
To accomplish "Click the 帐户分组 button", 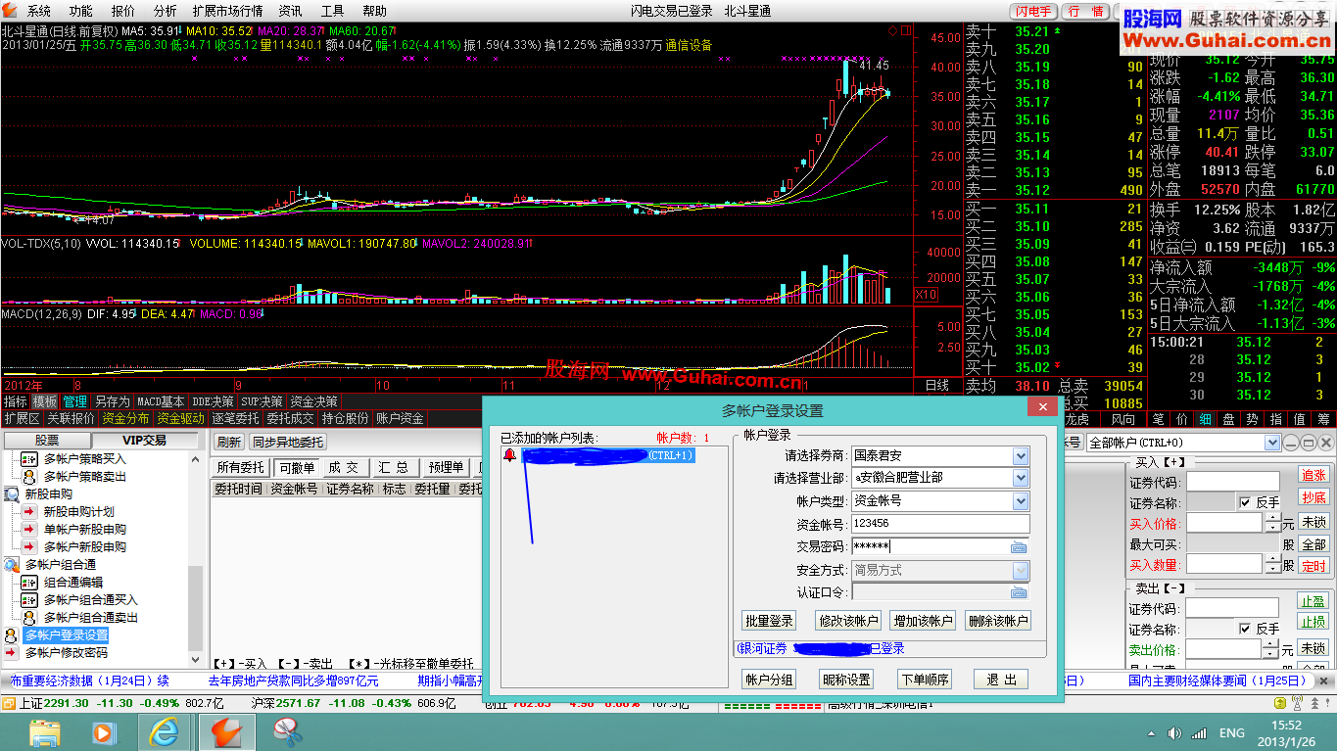I will [x=769, y=680].
